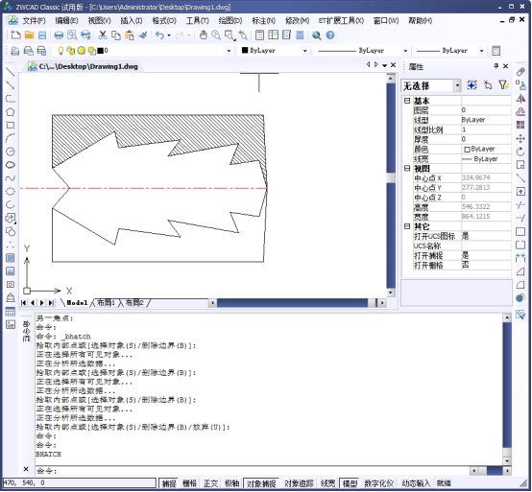532x492 pixels.
Task: Open the 无选择 selection dropdown
Action: (x=457, y=85)
